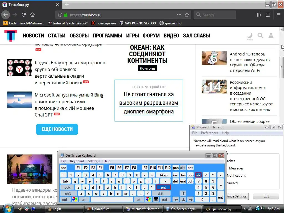This screenshot has height=213, width=284.
Task: Open the ЗАЛ СЛАВЫ site section
Action: pyautogui.click(x=196, y=35)
